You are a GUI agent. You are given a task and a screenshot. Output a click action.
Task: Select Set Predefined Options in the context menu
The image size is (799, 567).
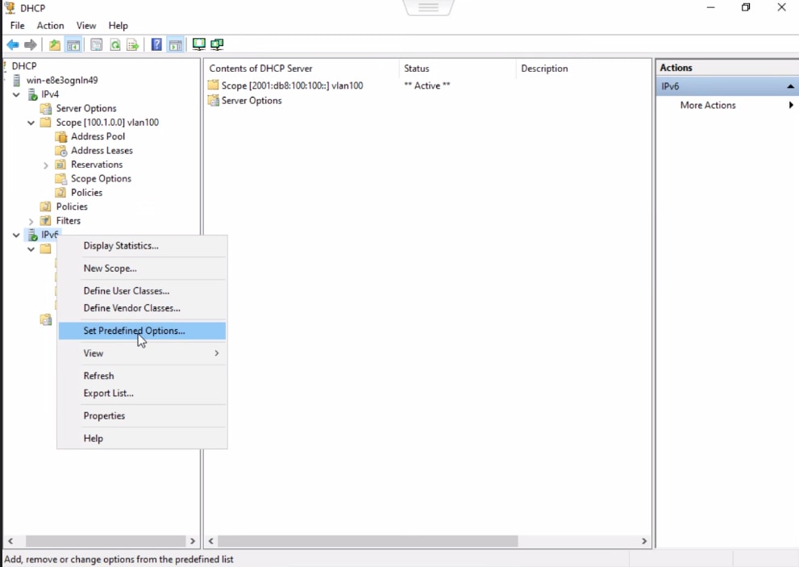tap(133, 331)
